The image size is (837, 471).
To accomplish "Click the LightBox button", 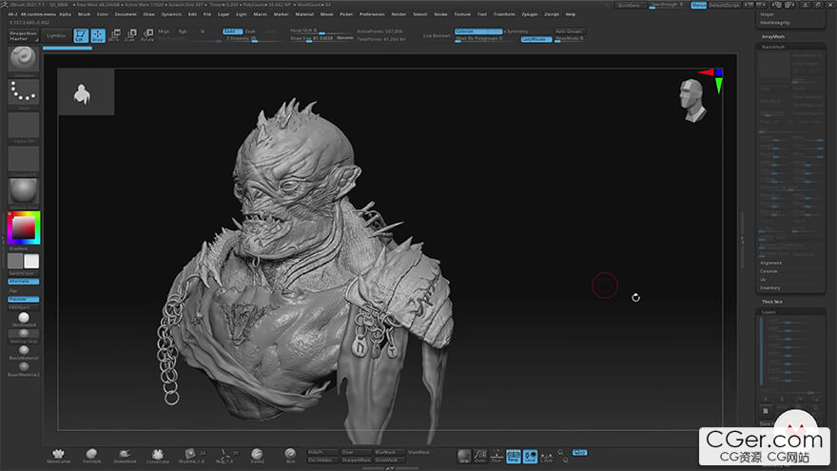I will (x=56, y=36).
